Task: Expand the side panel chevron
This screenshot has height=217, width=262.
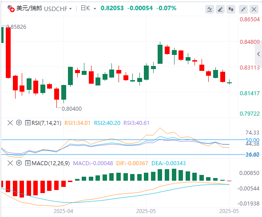Action: 258,54
